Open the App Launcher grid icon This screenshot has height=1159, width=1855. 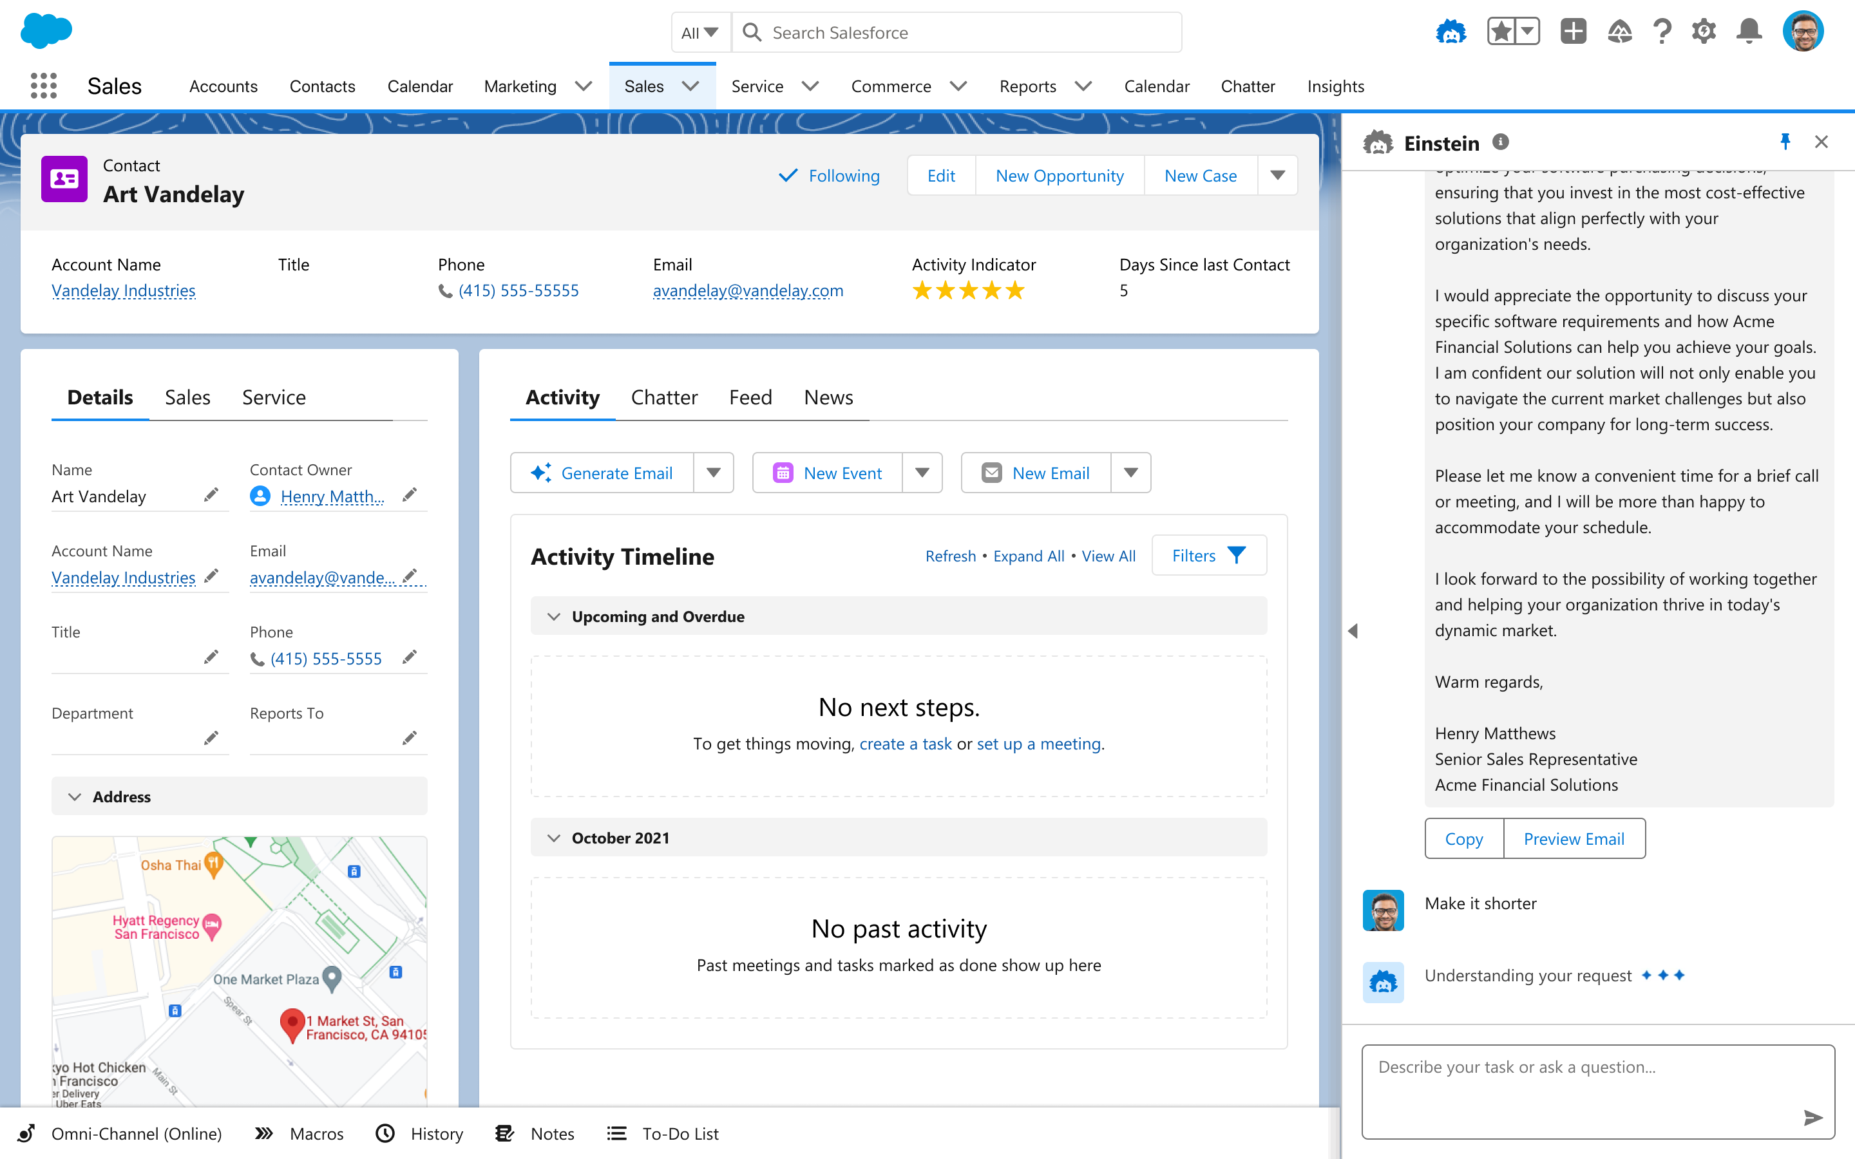[x=44, y=86]
